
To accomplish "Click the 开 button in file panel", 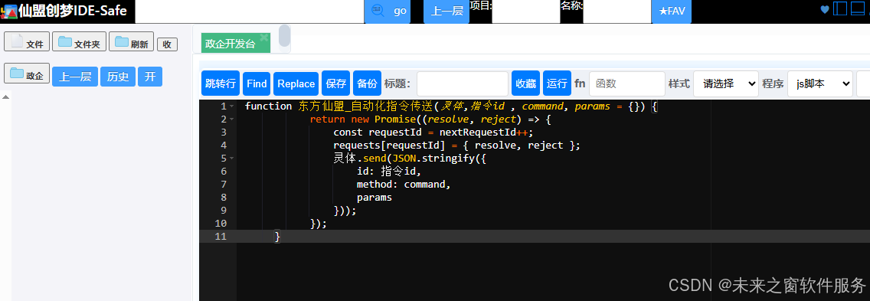I will pos(150,77).
